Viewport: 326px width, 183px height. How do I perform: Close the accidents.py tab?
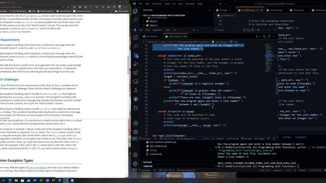coord(261,10)
